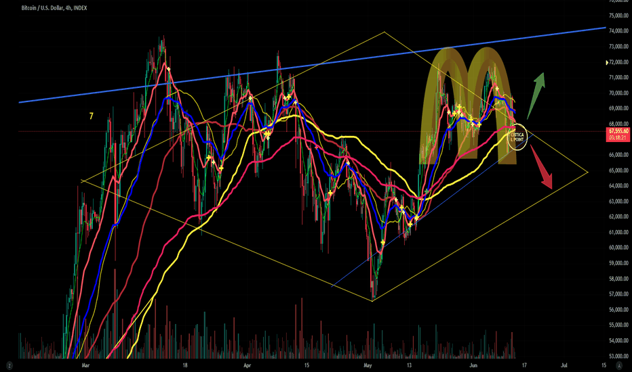Click the 59,000.00 price axis label
632x372 pixels.
pyautogui.click(x=618, y=263)
